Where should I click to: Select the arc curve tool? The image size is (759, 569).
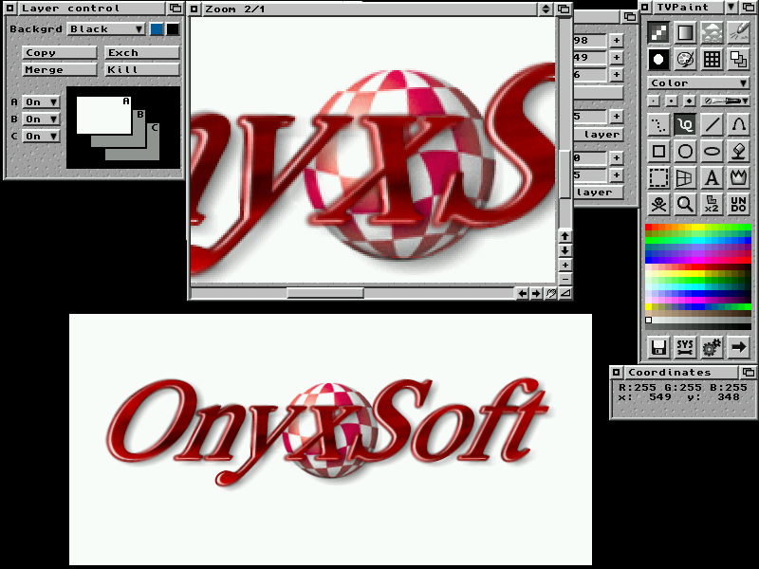point(738,125)
